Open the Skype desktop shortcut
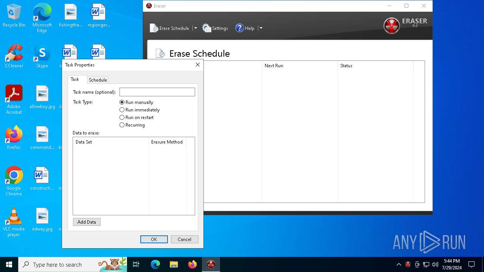Image resolution: width=484 pixels, height=272 pixels. coord(42,57)
